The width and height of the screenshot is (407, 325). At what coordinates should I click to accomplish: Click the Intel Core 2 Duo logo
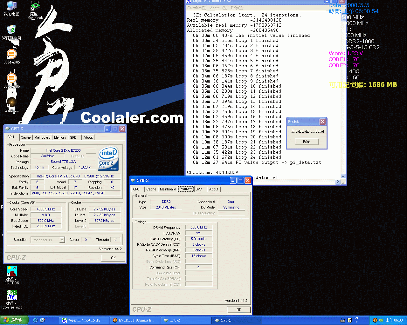[x=108, y=159]
